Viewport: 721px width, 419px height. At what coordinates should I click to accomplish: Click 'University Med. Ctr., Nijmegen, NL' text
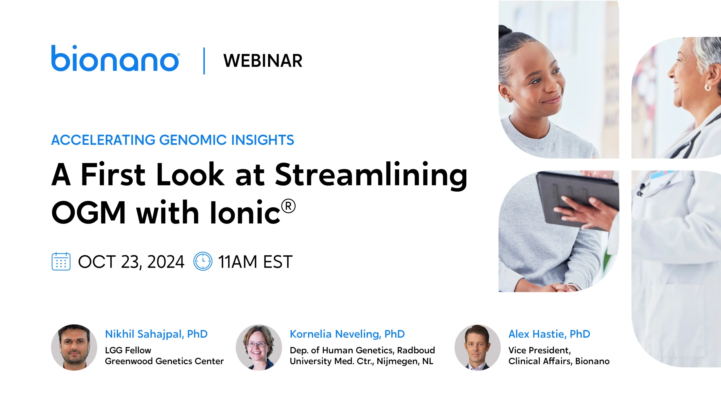[361, 361]
